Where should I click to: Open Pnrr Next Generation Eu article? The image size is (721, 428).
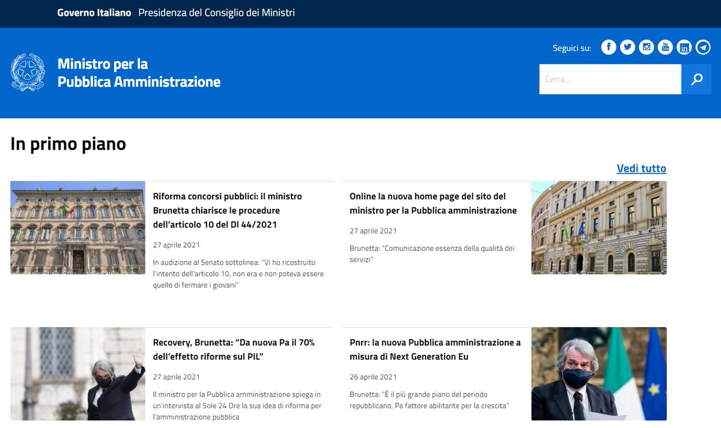coord(435,349)
